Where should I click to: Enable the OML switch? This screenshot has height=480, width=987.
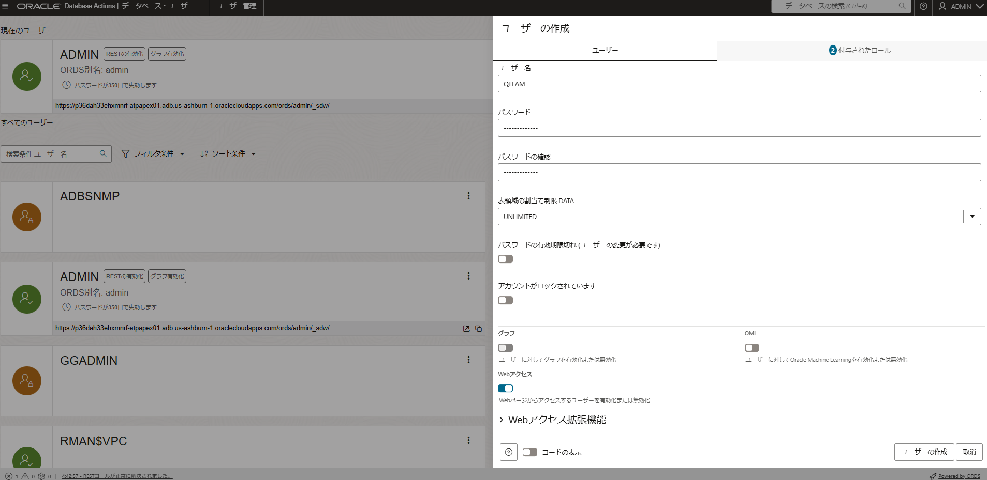[x=752, y=348]
